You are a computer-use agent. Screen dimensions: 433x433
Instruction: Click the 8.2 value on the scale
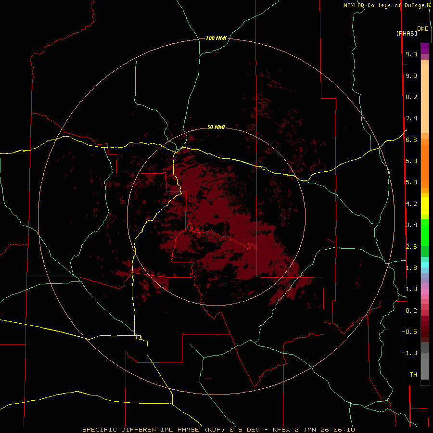411,97
